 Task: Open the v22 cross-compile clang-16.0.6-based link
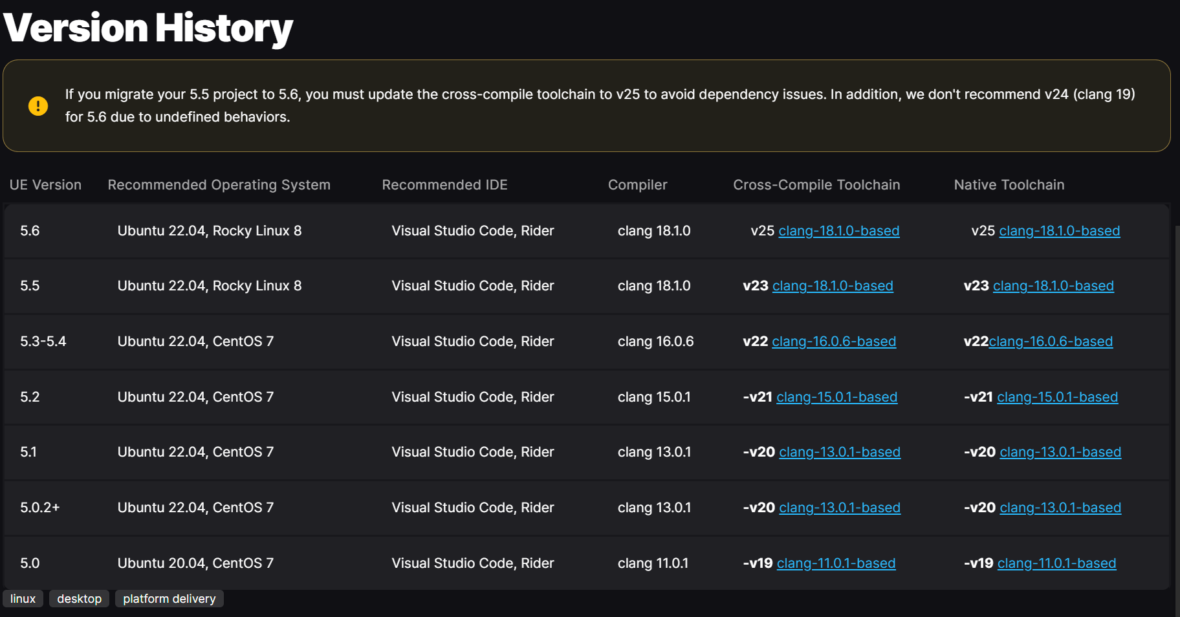[x=833, y=341]
